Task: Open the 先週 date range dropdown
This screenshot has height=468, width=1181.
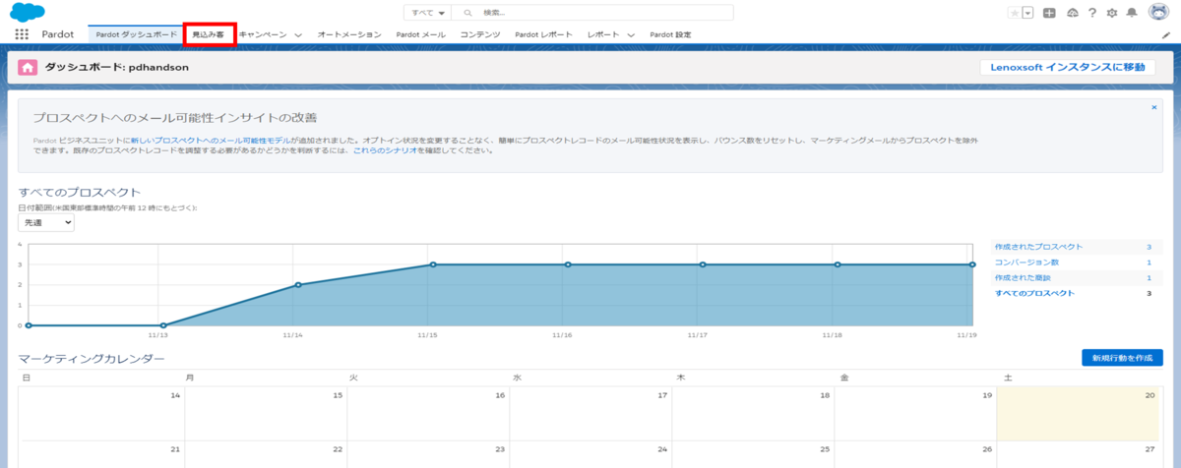Action: coord(46,223)
